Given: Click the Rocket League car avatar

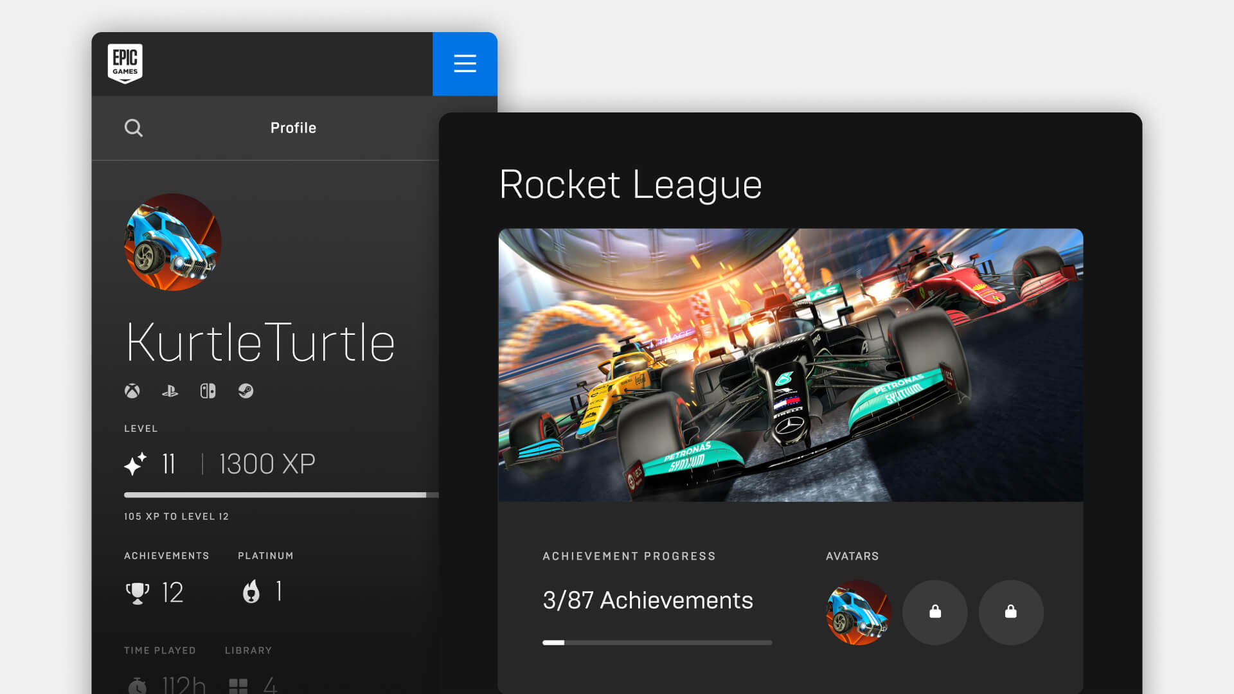Looking at the screenshot, I should coord(858,611).
